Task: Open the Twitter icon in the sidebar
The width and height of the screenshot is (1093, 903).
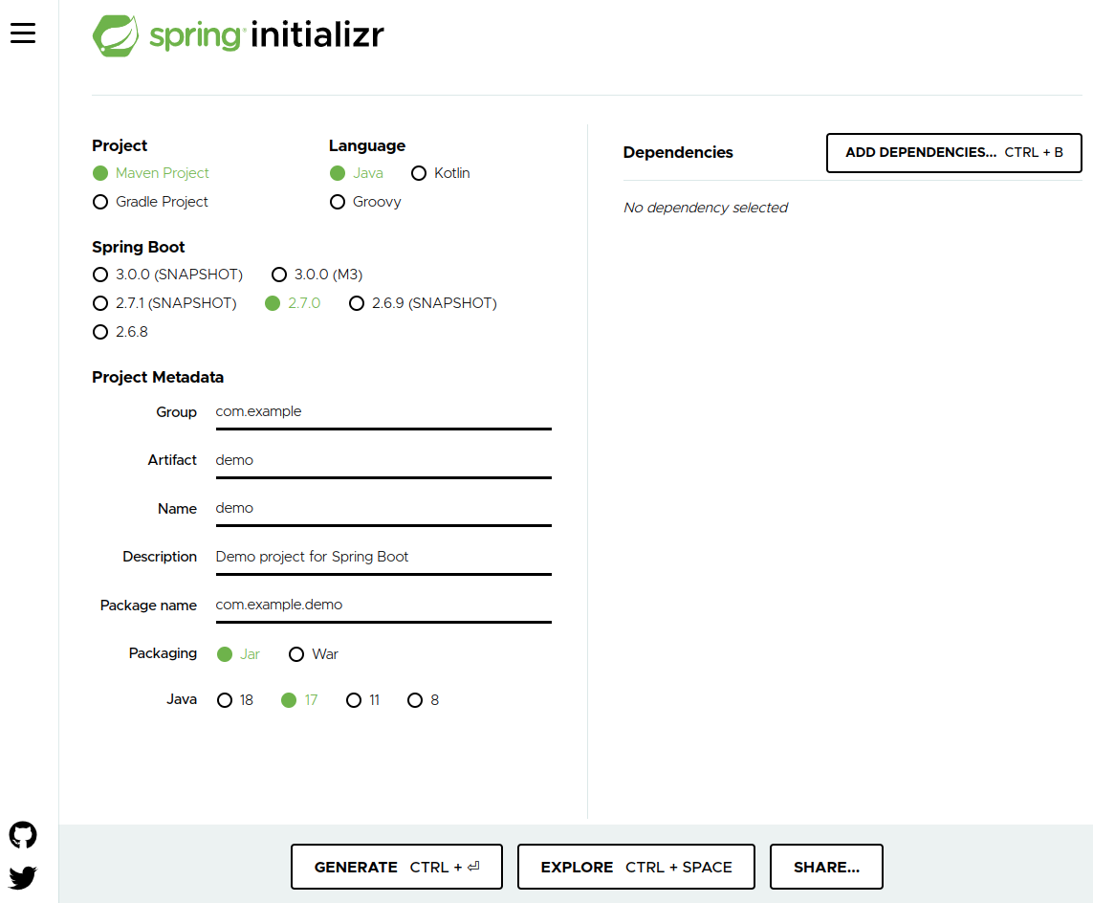Action: click(22, 877)
